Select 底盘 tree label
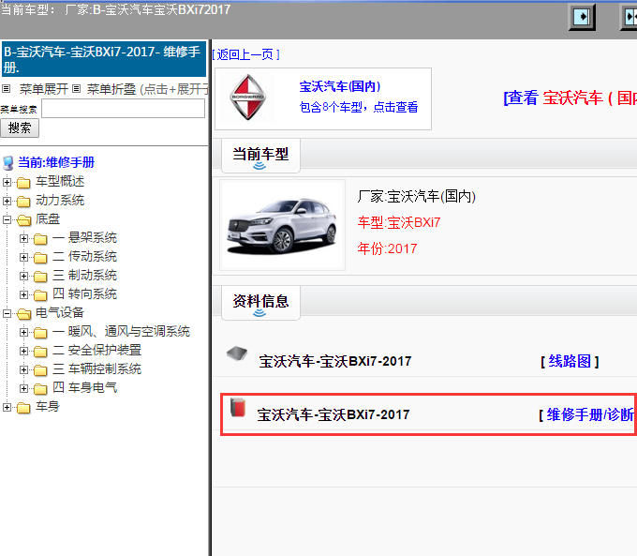 48,219
